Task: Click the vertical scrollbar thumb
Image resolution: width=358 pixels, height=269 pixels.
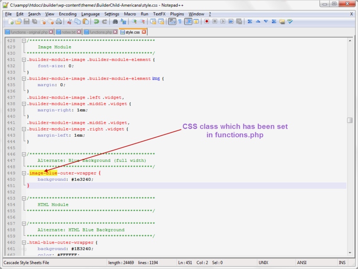Action: (349, 120)
